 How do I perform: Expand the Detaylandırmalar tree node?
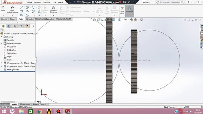2,43
